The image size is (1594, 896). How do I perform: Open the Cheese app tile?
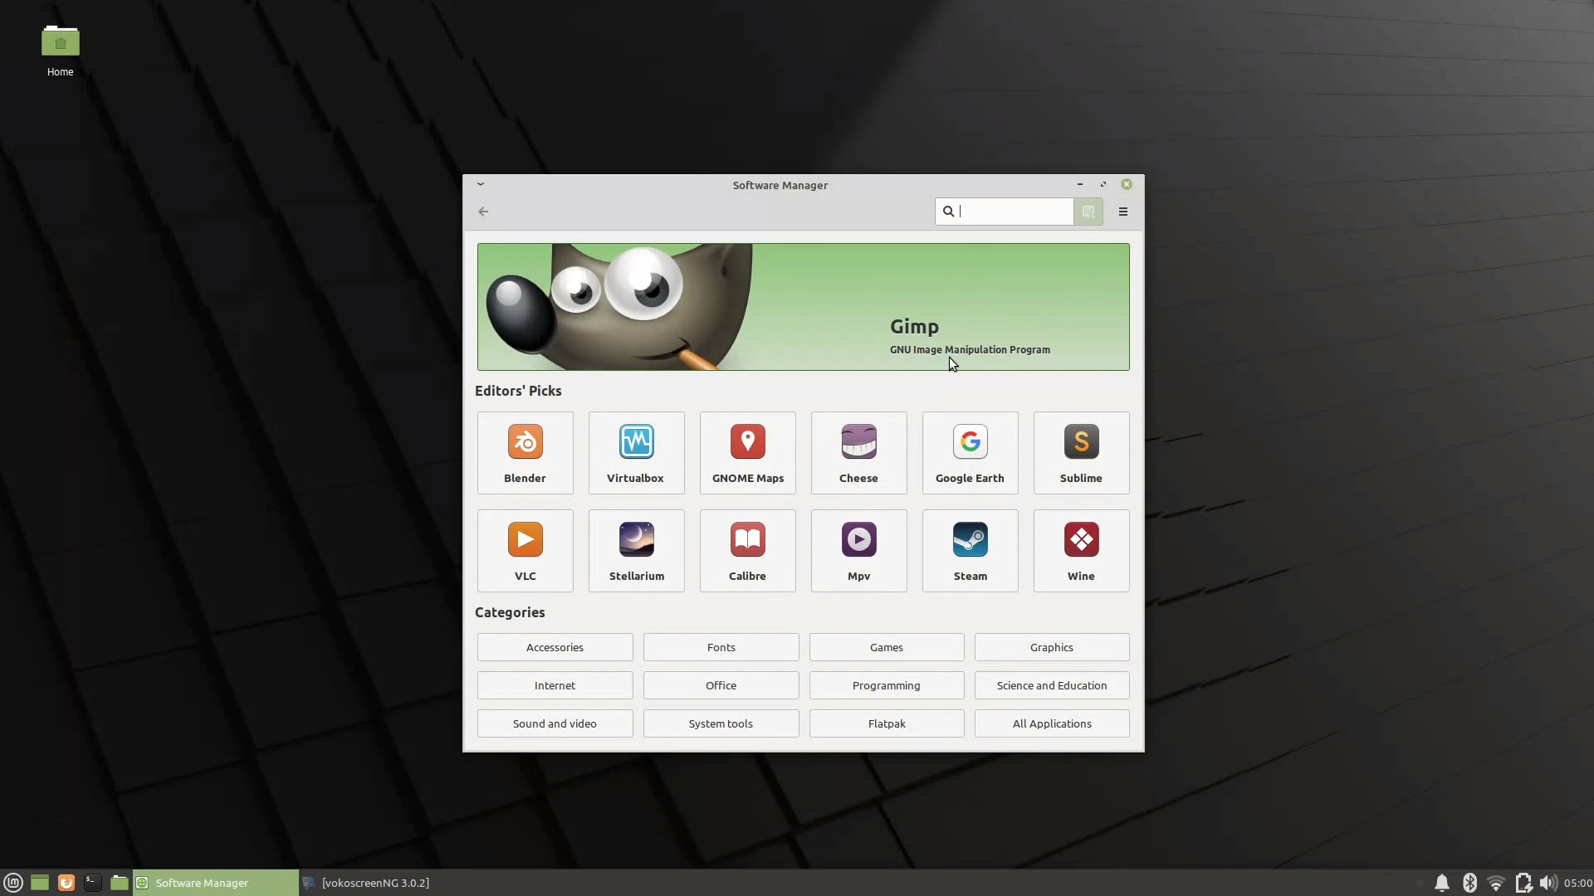858,453
